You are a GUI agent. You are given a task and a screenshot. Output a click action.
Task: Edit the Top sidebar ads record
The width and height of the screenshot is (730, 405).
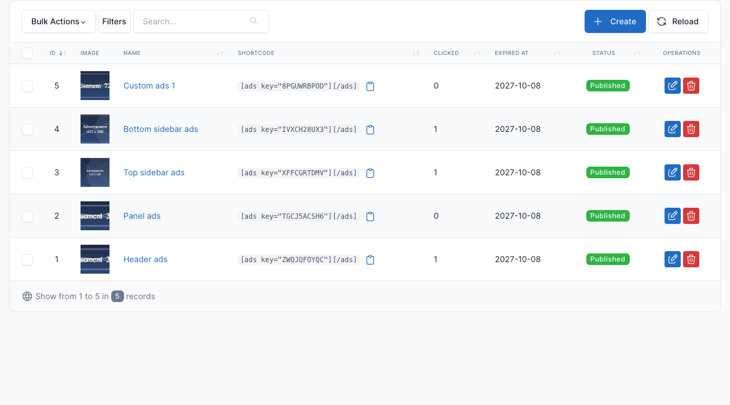[673, 172]
